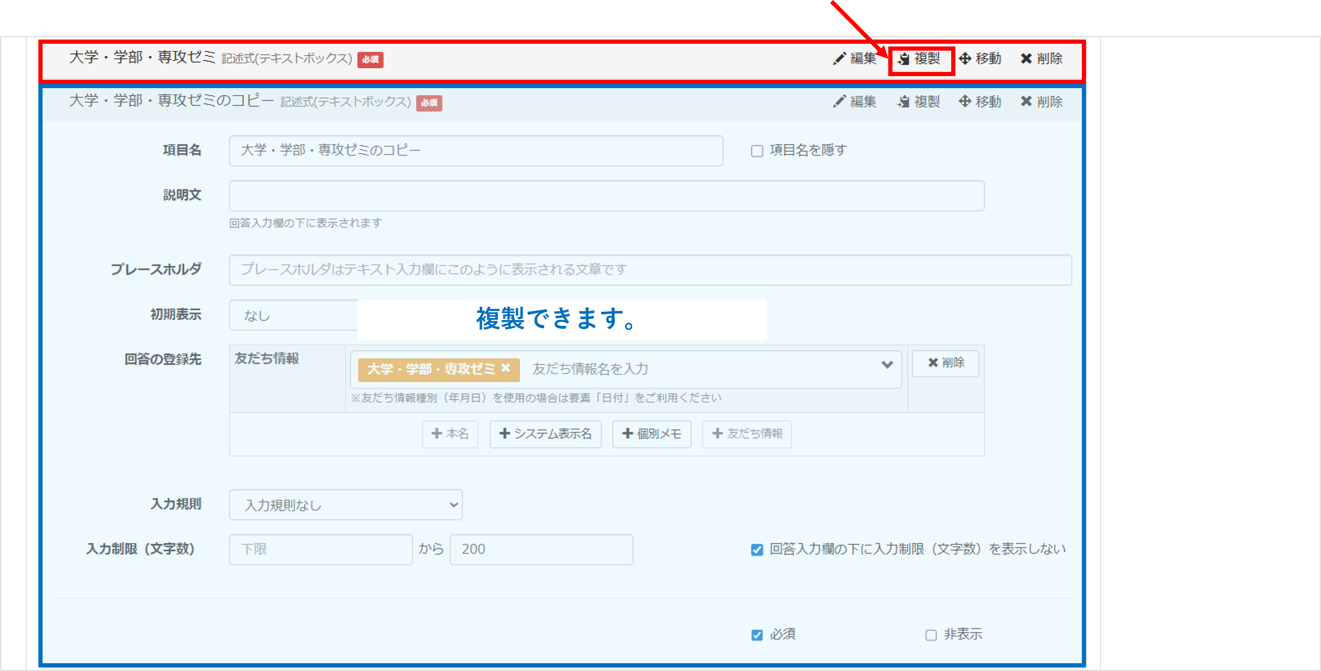Click the ＋個別メモ button

[x=651, y=434]
